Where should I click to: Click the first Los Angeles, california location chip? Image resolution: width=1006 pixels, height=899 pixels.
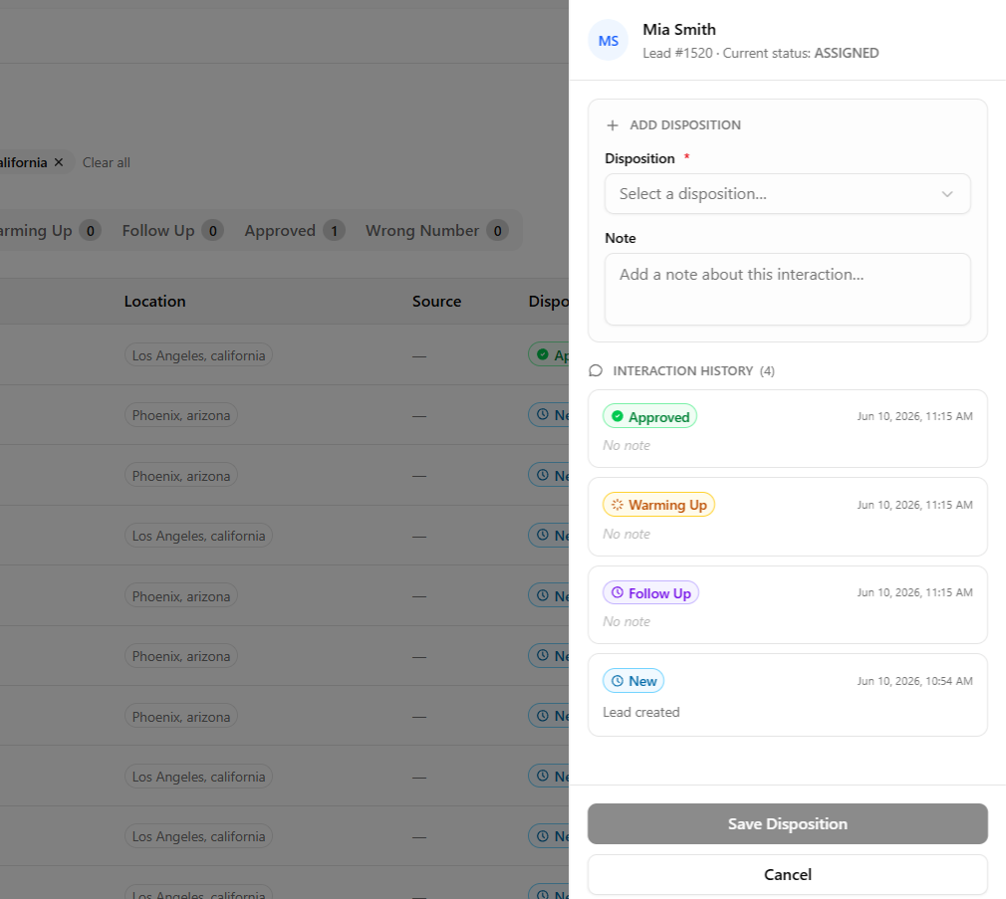tap(198, 355)
